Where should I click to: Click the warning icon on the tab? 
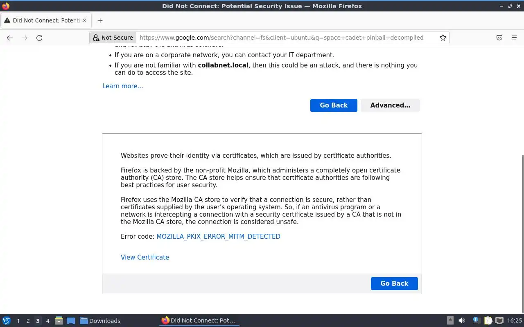(7, 20)
